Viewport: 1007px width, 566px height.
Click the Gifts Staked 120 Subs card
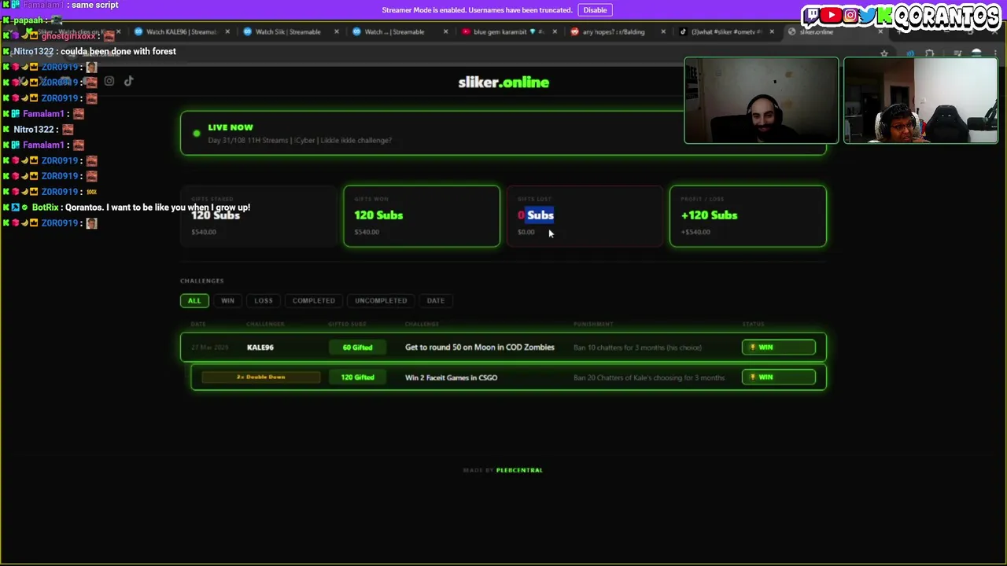258,216
